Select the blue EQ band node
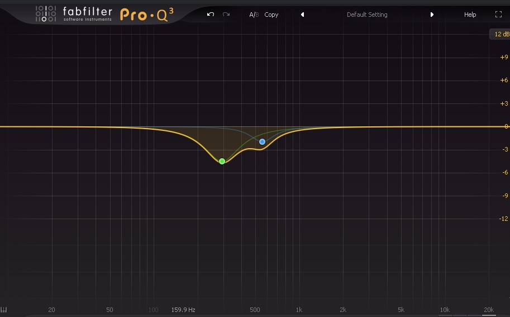The width and height of the screenshot is (510, 317). point(262,141)
